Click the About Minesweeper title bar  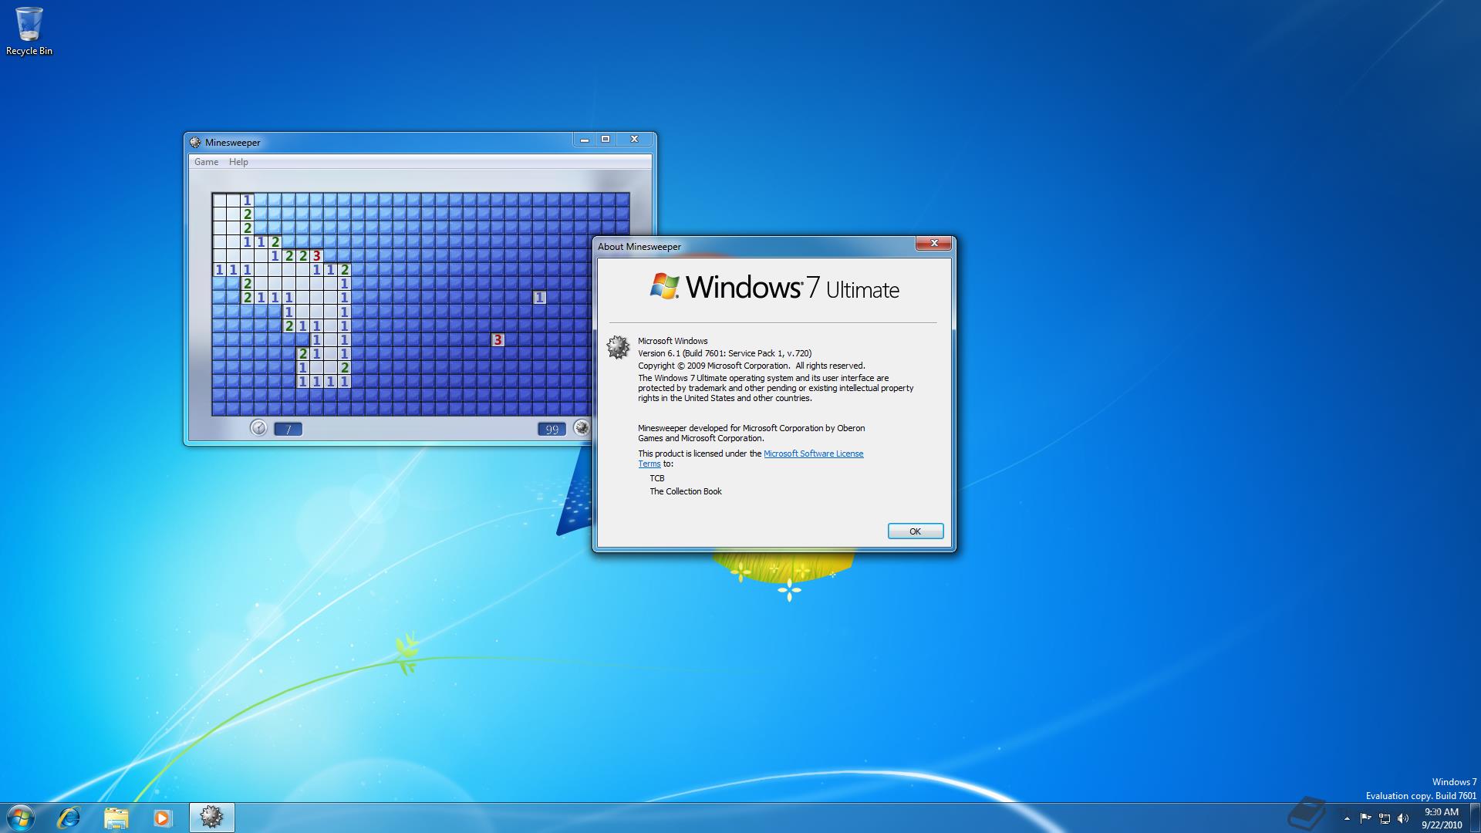tap(756, 246)
